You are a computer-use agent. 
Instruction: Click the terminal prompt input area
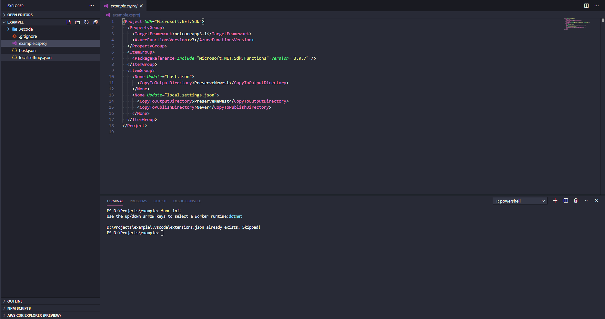(162, 233)
